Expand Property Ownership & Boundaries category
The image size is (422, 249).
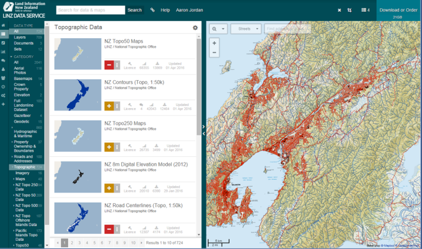tap(12, 142)
